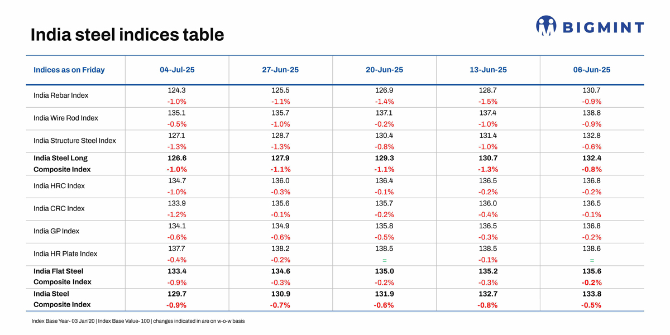Image resolution: width=670 pixels, height=335 pixels.
Task: Click the India GP Index row label
Action: tap(56, 231)
